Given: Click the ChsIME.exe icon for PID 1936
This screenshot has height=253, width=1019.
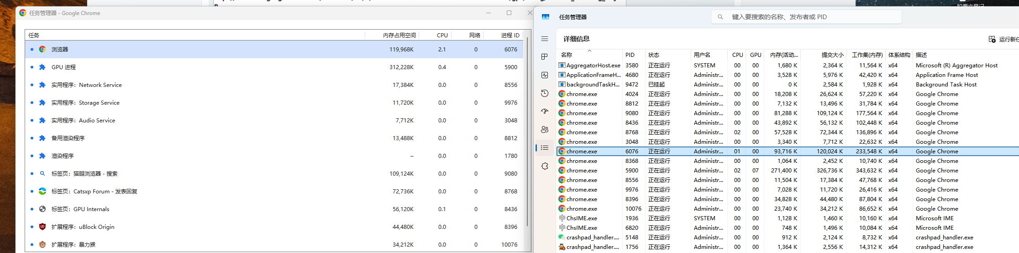Looking at the screenshot, I should pyautogui.click(x=562, y=218).
